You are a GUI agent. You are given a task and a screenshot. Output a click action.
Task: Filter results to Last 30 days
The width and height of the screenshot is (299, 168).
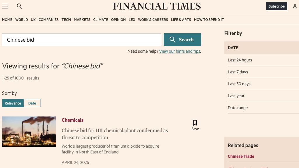pos(239,84)
